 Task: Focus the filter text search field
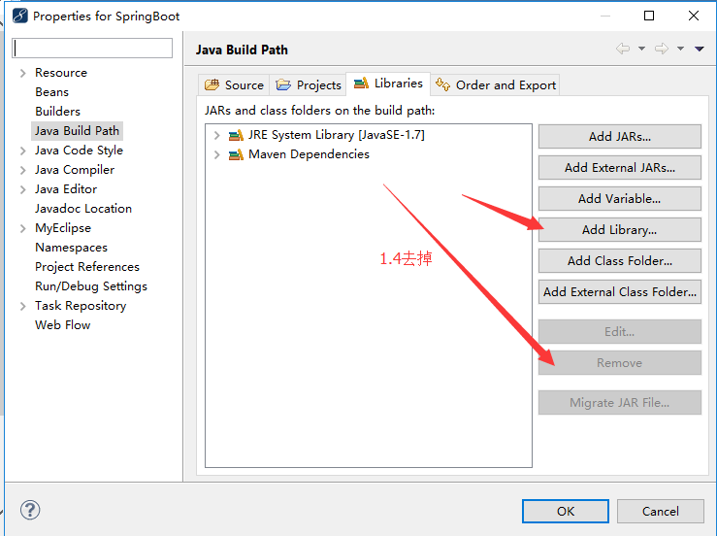point(92,48)
